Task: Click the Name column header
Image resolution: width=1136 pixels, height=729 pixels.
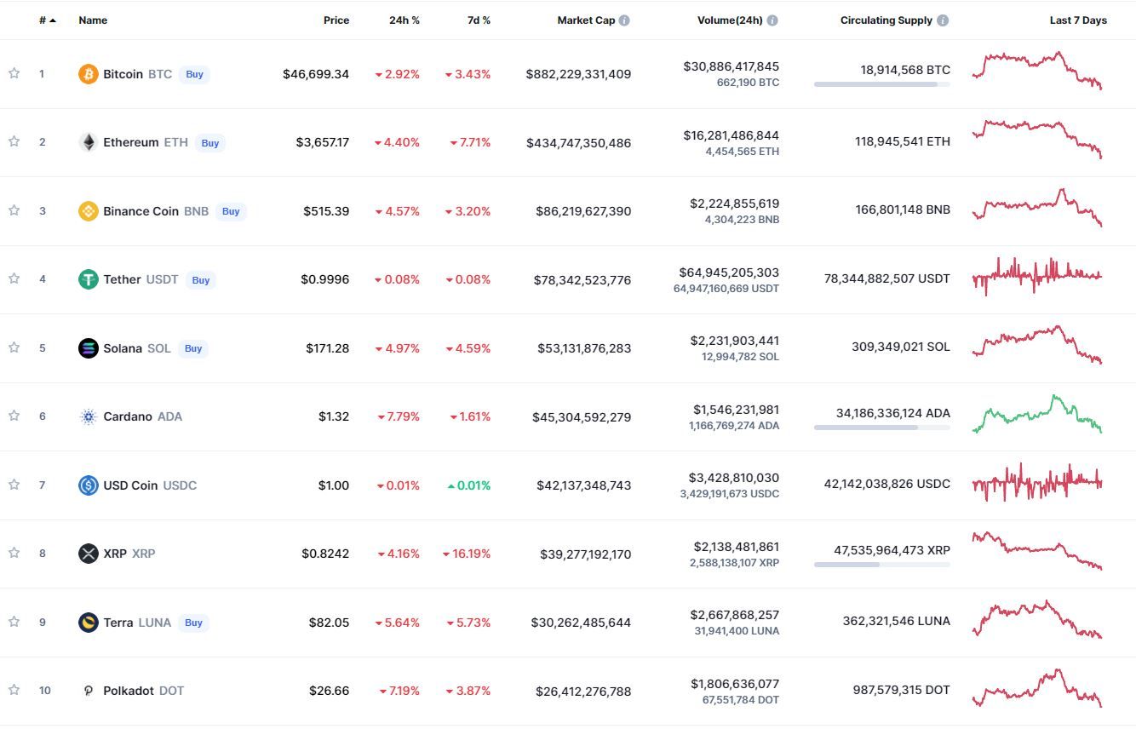Action: [93, 20]
